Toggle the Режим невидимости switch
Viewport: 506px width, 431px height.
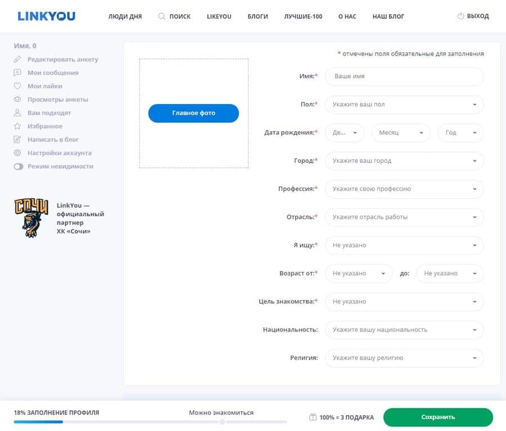19,167
